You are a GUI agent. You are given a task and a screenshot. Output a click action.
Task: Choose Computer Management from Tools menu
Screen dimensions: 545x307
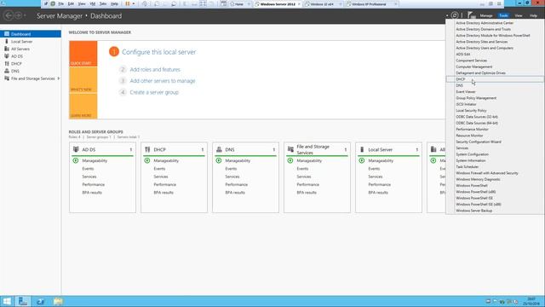[x=474, y=67]
